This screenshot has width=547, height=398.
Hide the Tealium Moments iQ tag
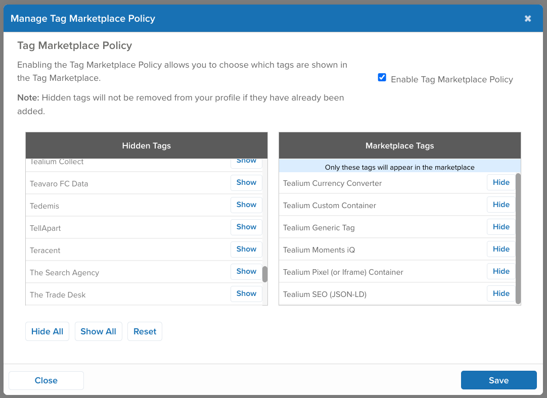(500, 248)
